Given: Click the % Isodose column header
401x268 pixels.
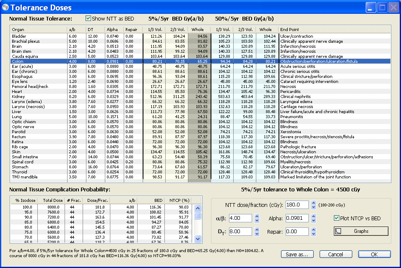Looking at the screenshot, I should coord(24,200).
